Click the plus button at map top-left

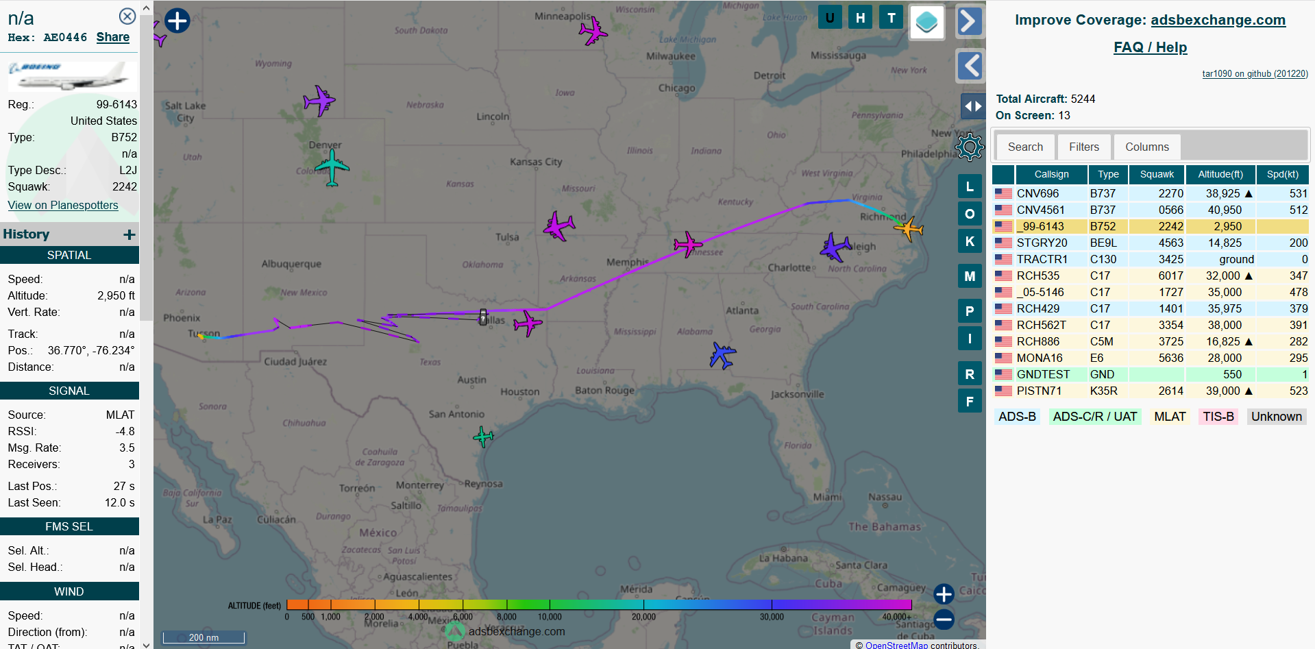(x=177, y=21)
